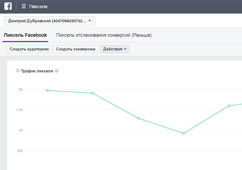242x170 pixels.
Task: Click the 500 axis label
Action: [x=20, y=151]
